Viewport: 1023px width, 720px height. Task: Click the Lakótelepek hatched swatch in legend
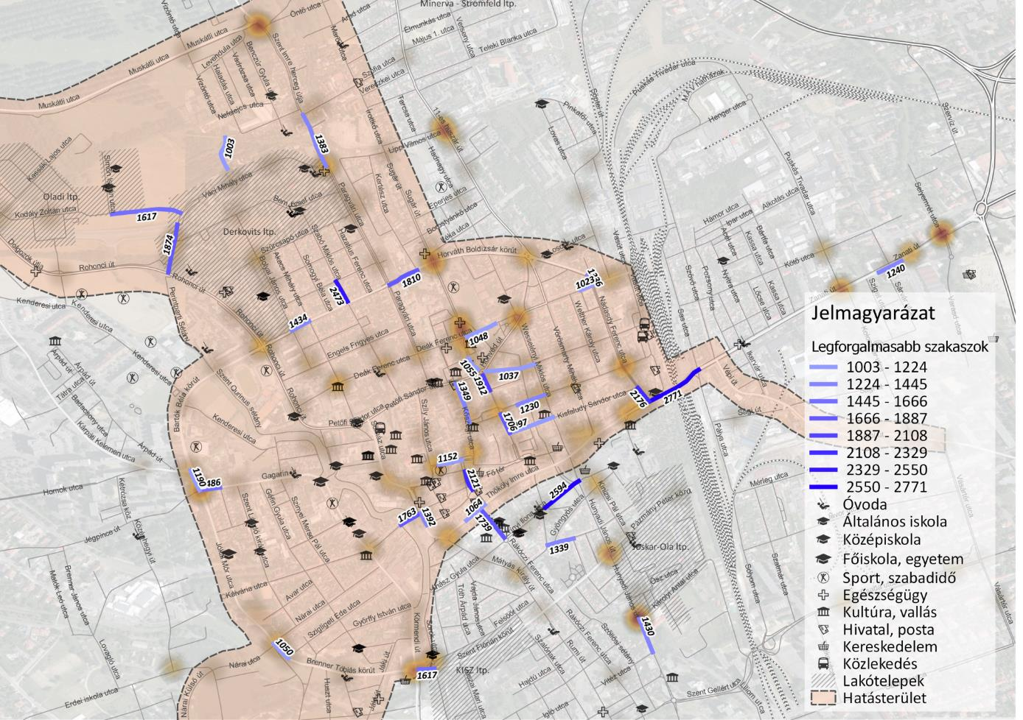click(823, 681)
